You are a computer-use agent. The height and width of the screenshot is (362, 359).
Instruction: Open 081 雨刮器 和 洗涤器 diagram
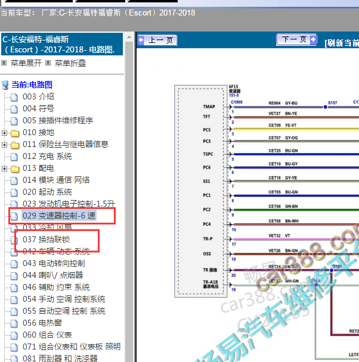(x=60, y=358)
